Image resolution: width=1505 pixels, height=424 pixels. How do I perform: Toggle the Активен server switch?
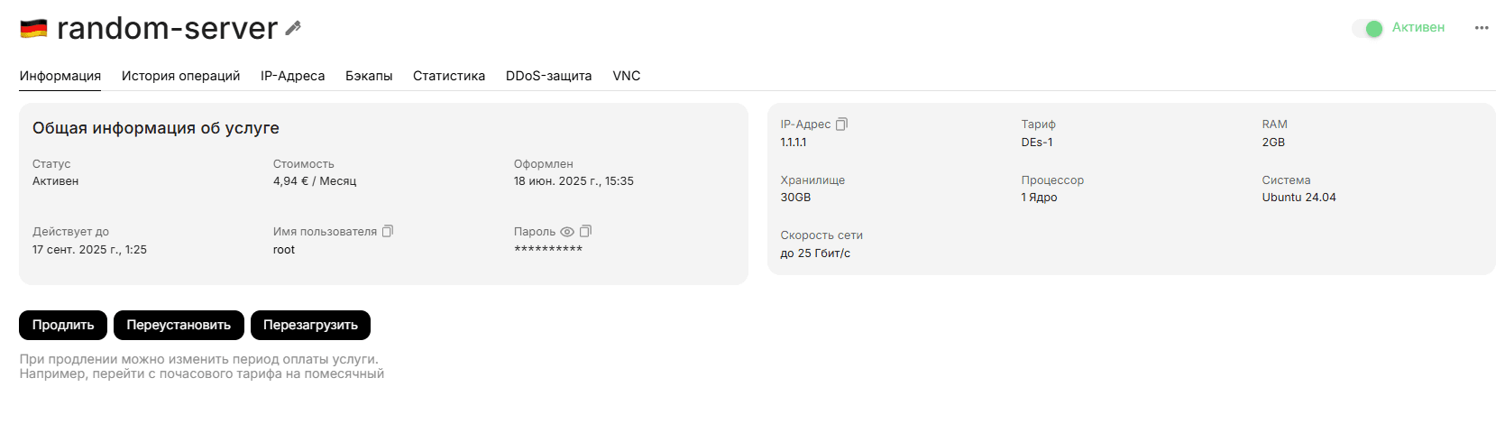pyautogui.click(x=1368, y=28)
